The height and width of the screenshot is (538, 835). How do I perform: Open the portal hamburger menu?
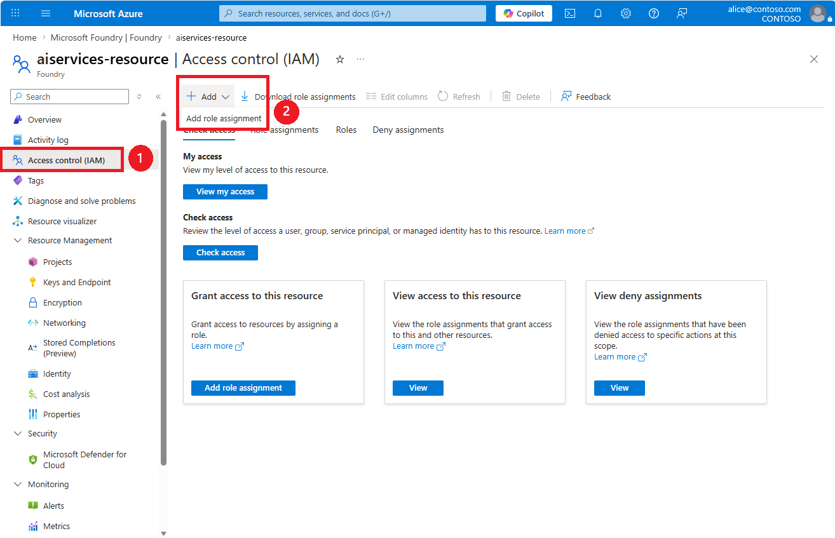pyautogui.click(x=46, y=13)
